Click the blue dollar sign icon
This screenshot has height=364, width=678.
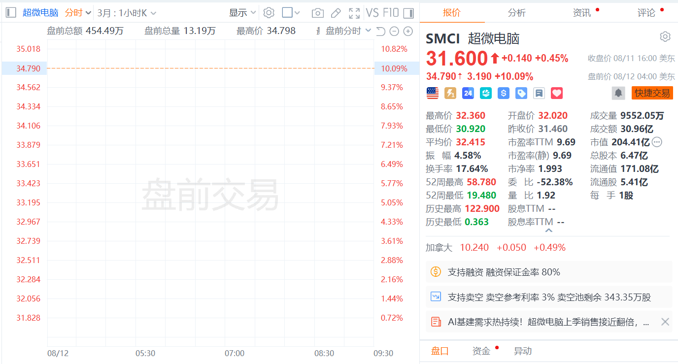504,93
